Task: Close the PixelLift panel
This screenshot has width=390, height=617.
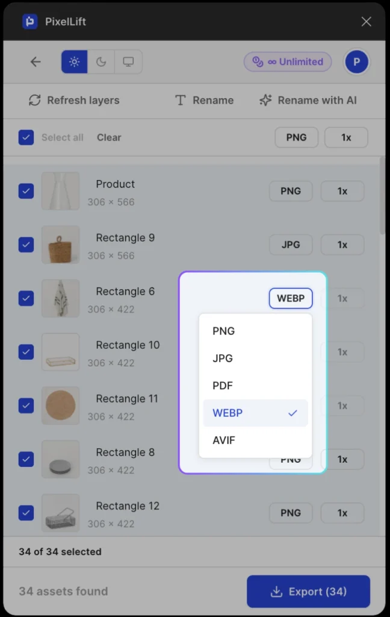Action: point(366,22)
